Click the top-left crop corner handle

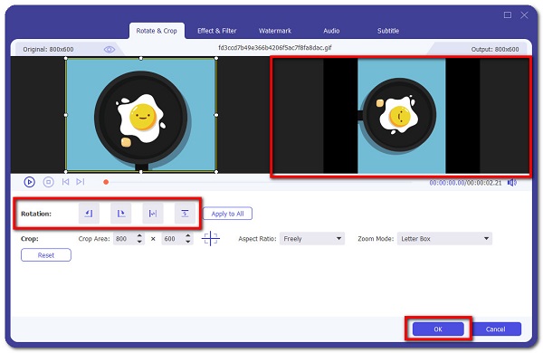(x=66, y=58)
